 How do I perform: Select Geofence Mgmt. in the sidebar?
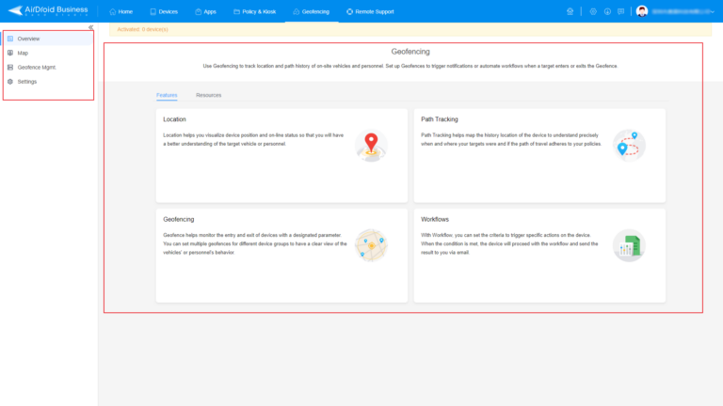[35, 67]
